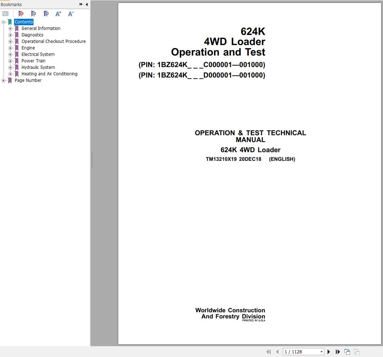Click the '624K 4WD Loader' page title text
Screen dimensions: 383x357
click(250, 150)
